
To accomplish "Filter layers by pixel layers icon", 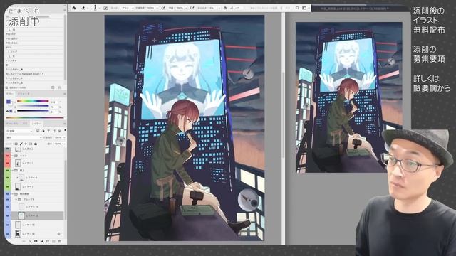I will click(38, 131).
